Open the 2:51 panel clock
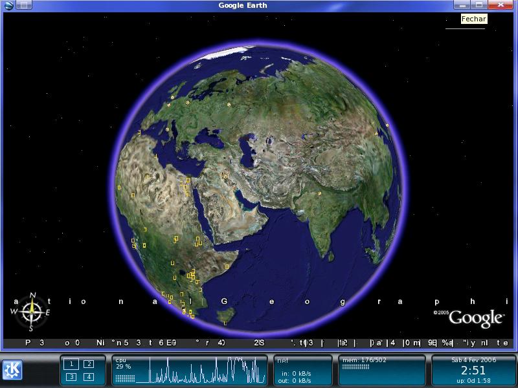 click(473, 370)
